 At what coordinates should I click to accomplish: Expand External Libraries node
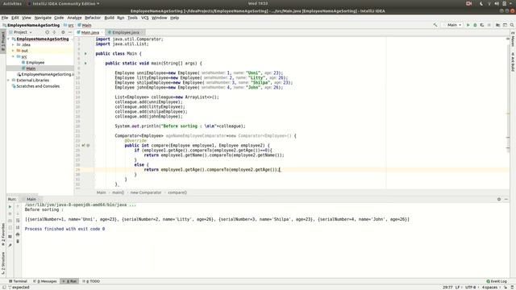point(9,81)
